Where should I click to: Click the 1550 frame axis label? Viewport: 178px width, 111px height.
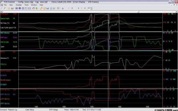(x=92, y=107)
